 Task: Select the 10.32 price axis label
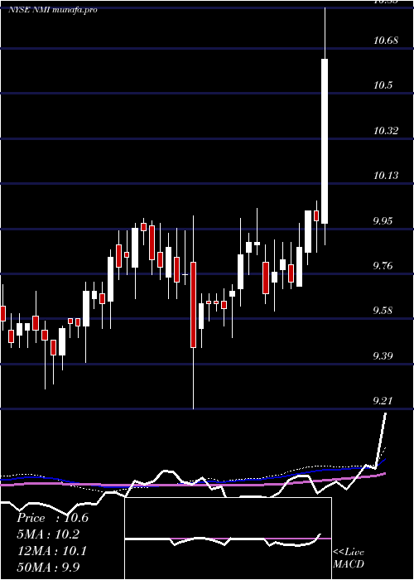[386, 130]
